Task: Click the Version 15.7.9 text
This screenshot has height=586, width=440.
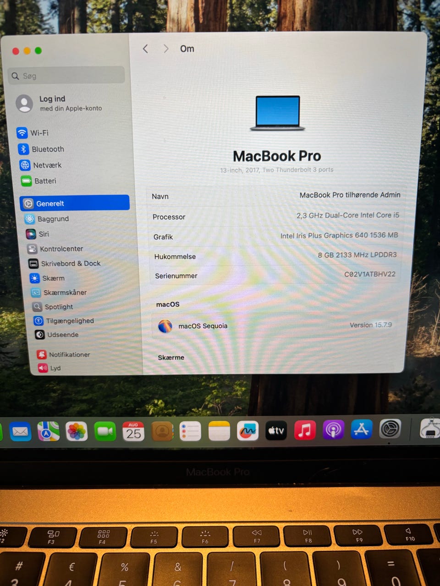Action: tap(371, 325)
